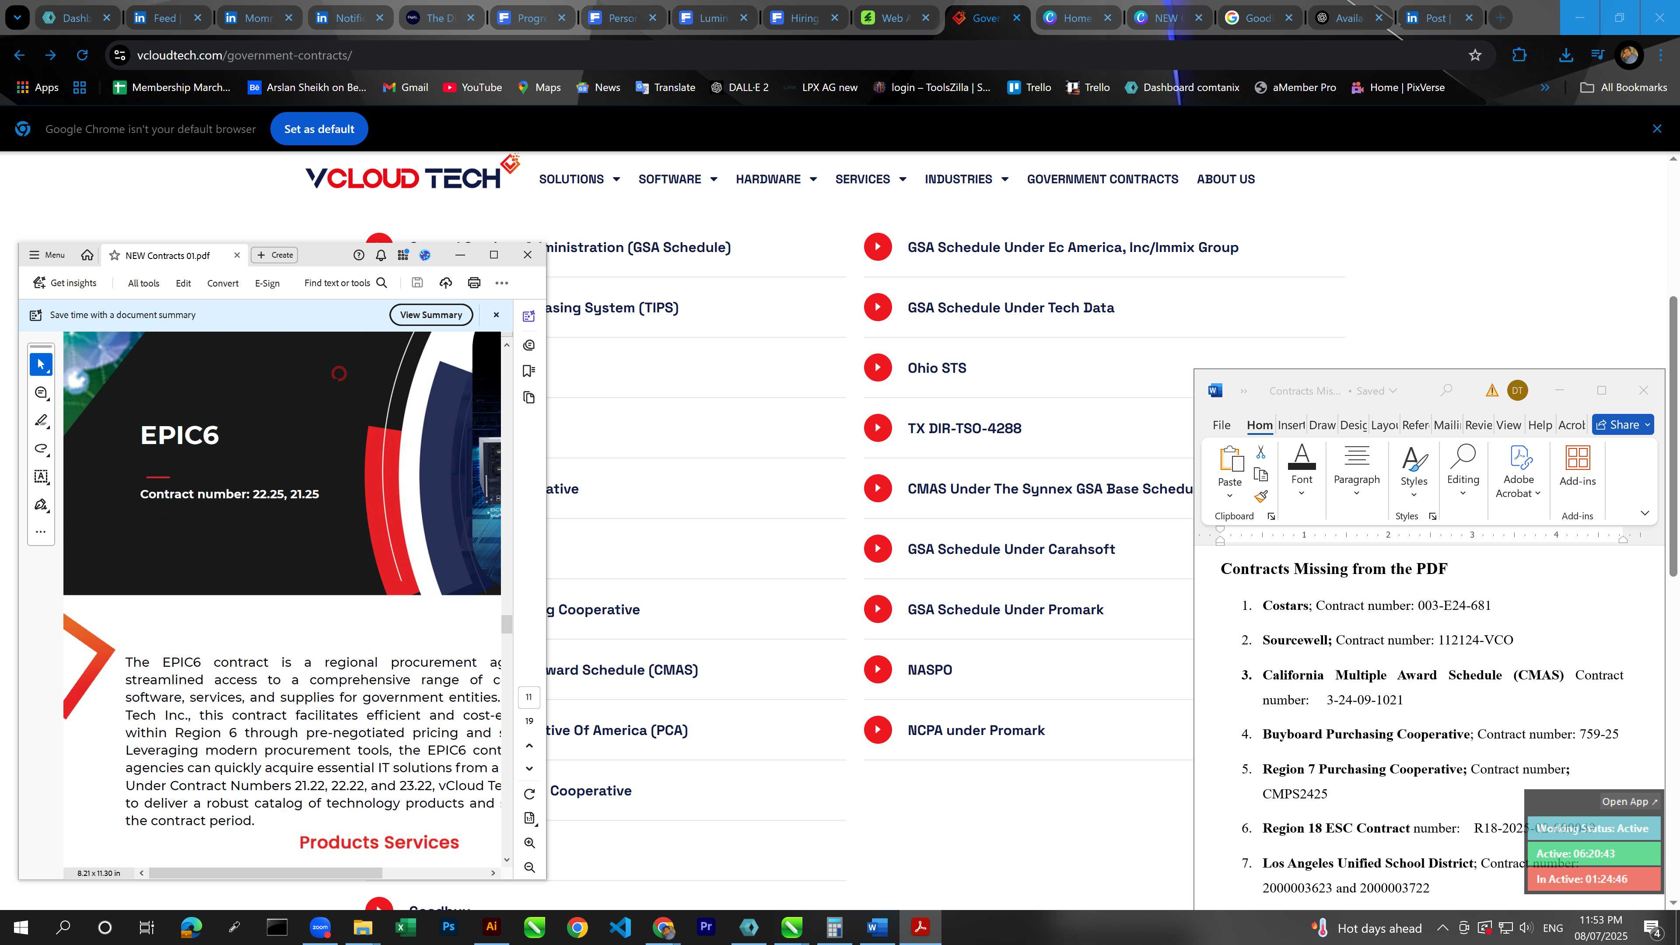
Task: Open the Ohio STS contract link
Action: coord(937,368)
